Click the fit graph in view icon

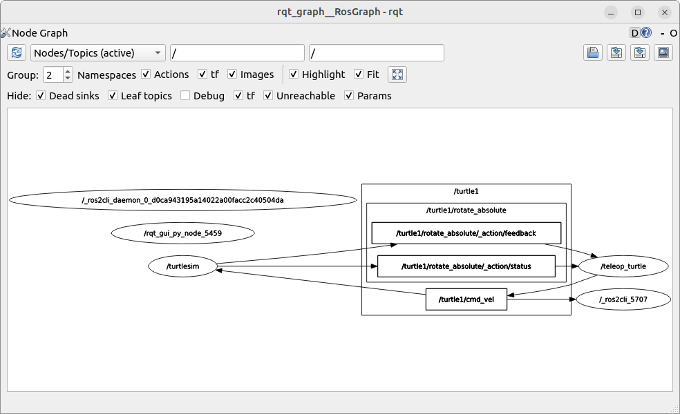pos(397,75)
